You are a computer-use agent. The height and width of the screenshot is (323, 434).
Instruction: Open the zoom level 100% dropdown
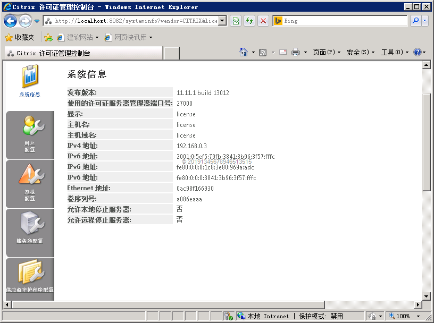pyautogui.click(x=419, y=316)
